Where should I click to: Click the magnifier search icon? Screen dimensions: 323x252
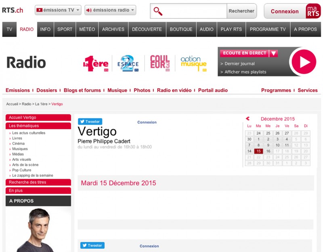click(x=158, y=11)
